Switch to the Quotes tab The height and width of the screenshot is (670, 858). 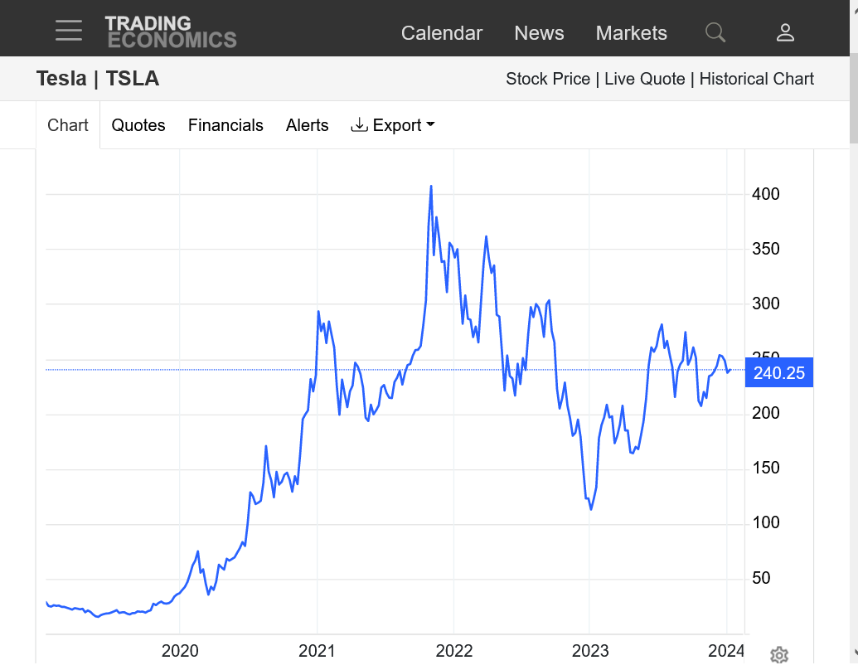[x=138, y=125]
